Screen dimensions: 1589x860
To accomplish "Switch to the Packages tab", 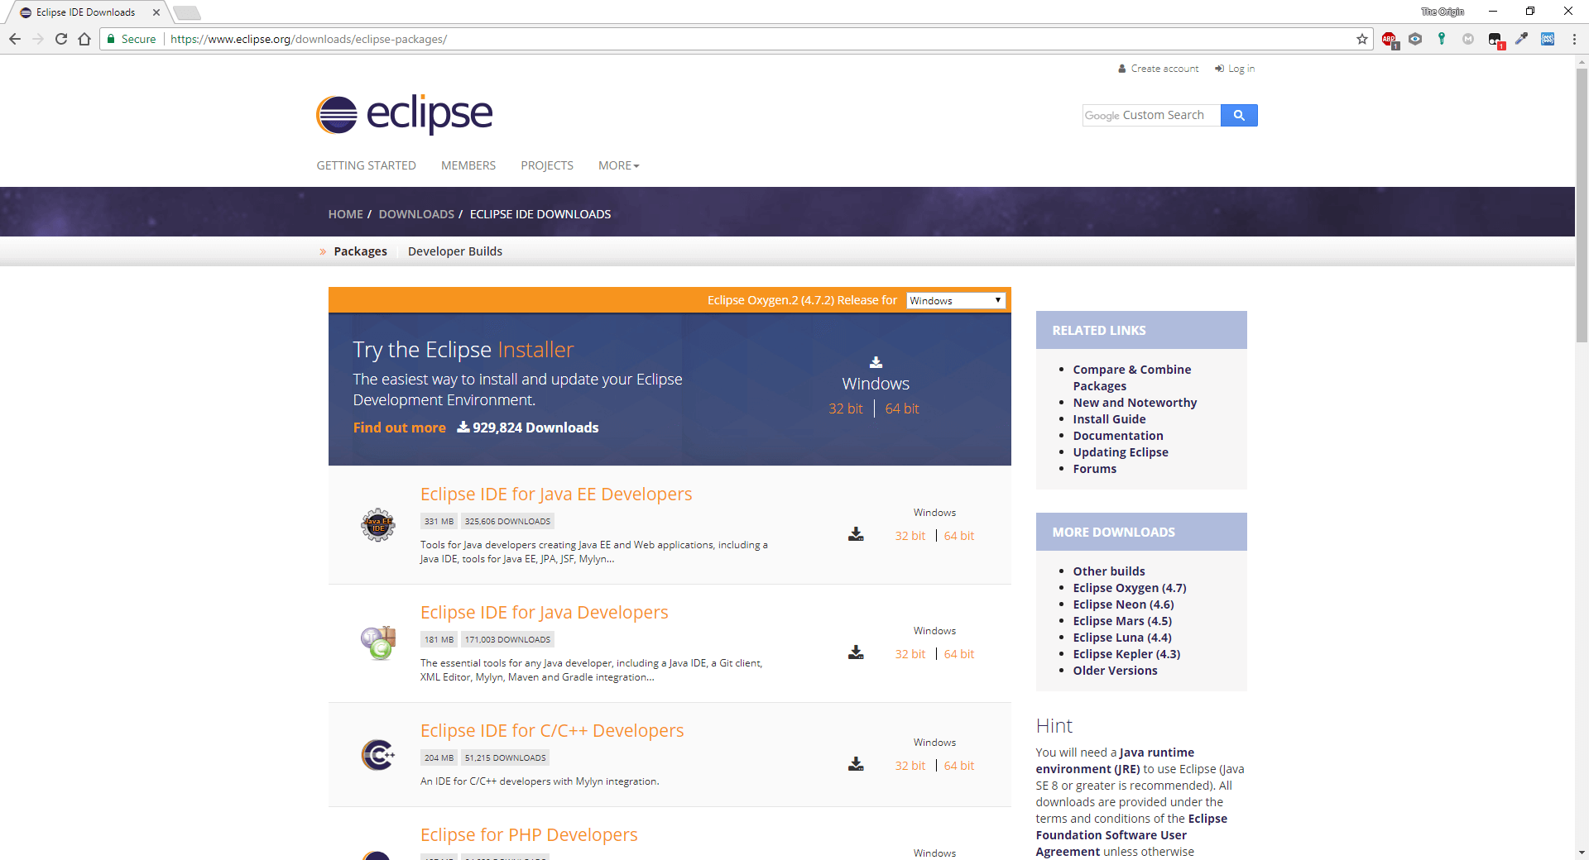I will tap(360, 251).
